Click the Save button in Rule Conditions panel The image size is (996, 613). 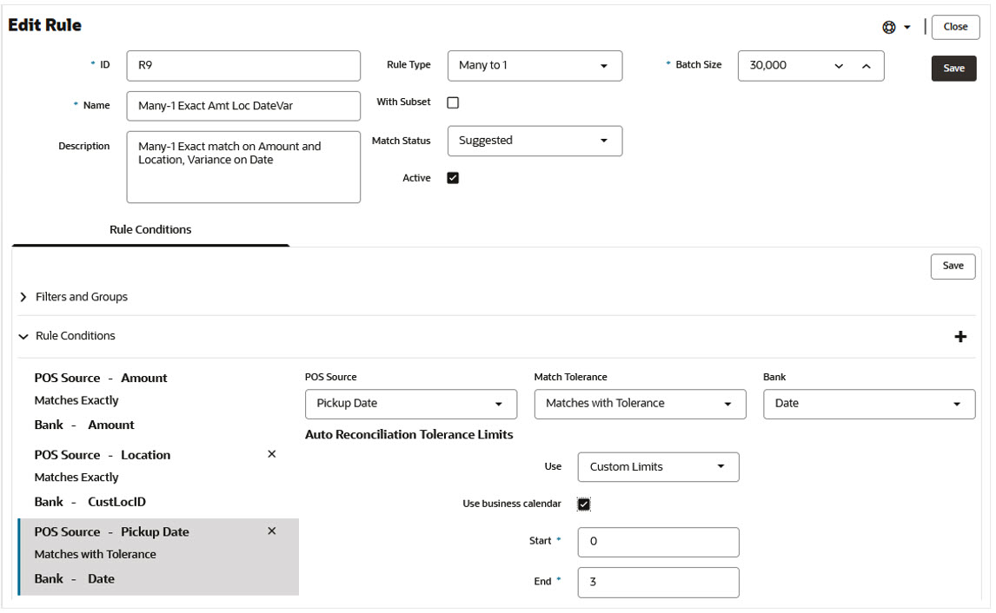pos(953,266)
